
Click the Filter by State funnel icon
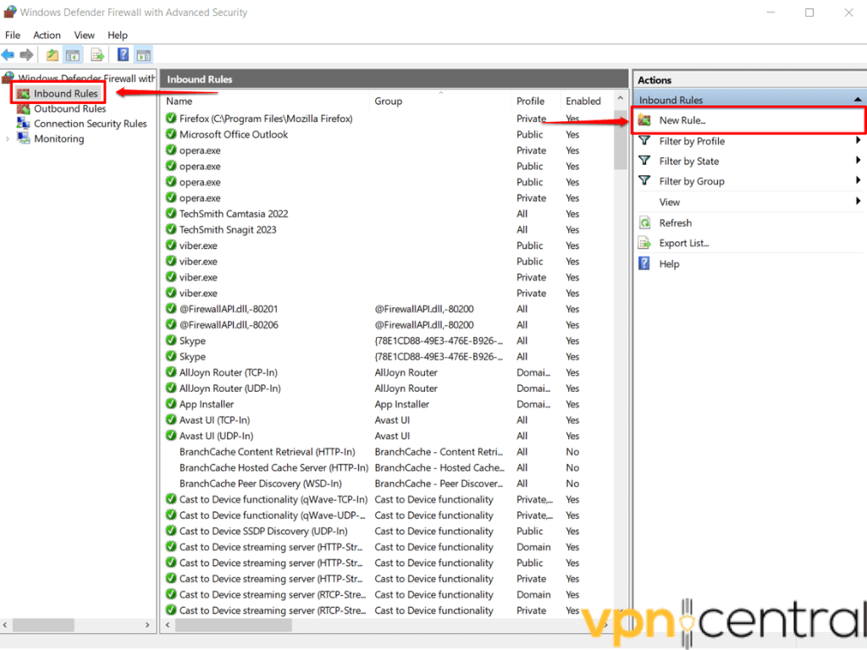[644, 161]
